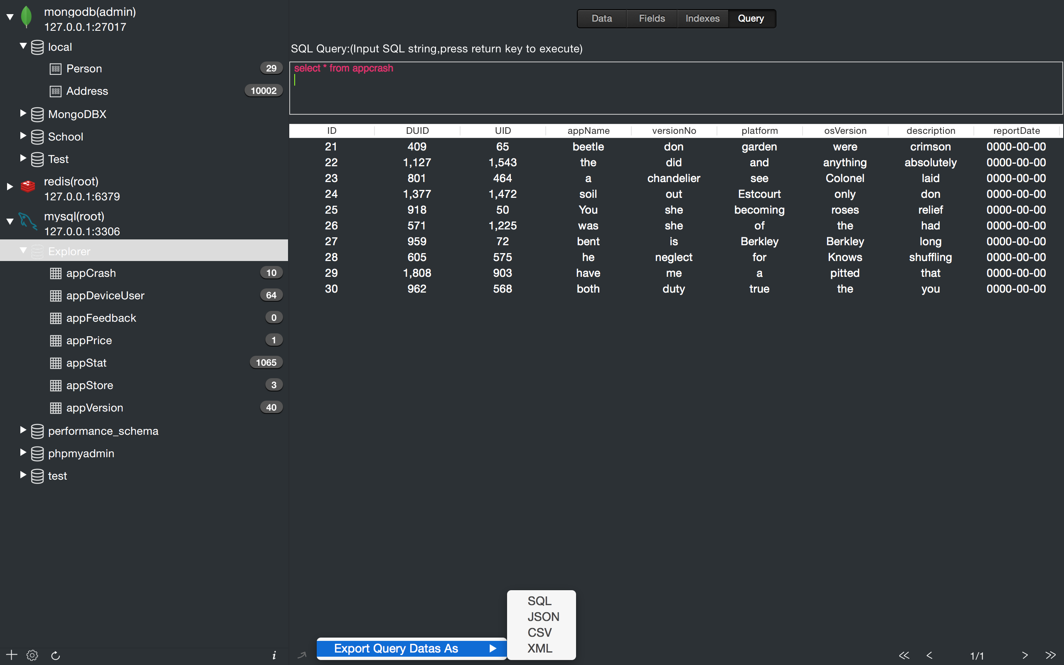Go to first page double-arrow
1064x665 pixels.
click(x=904, y=655)
